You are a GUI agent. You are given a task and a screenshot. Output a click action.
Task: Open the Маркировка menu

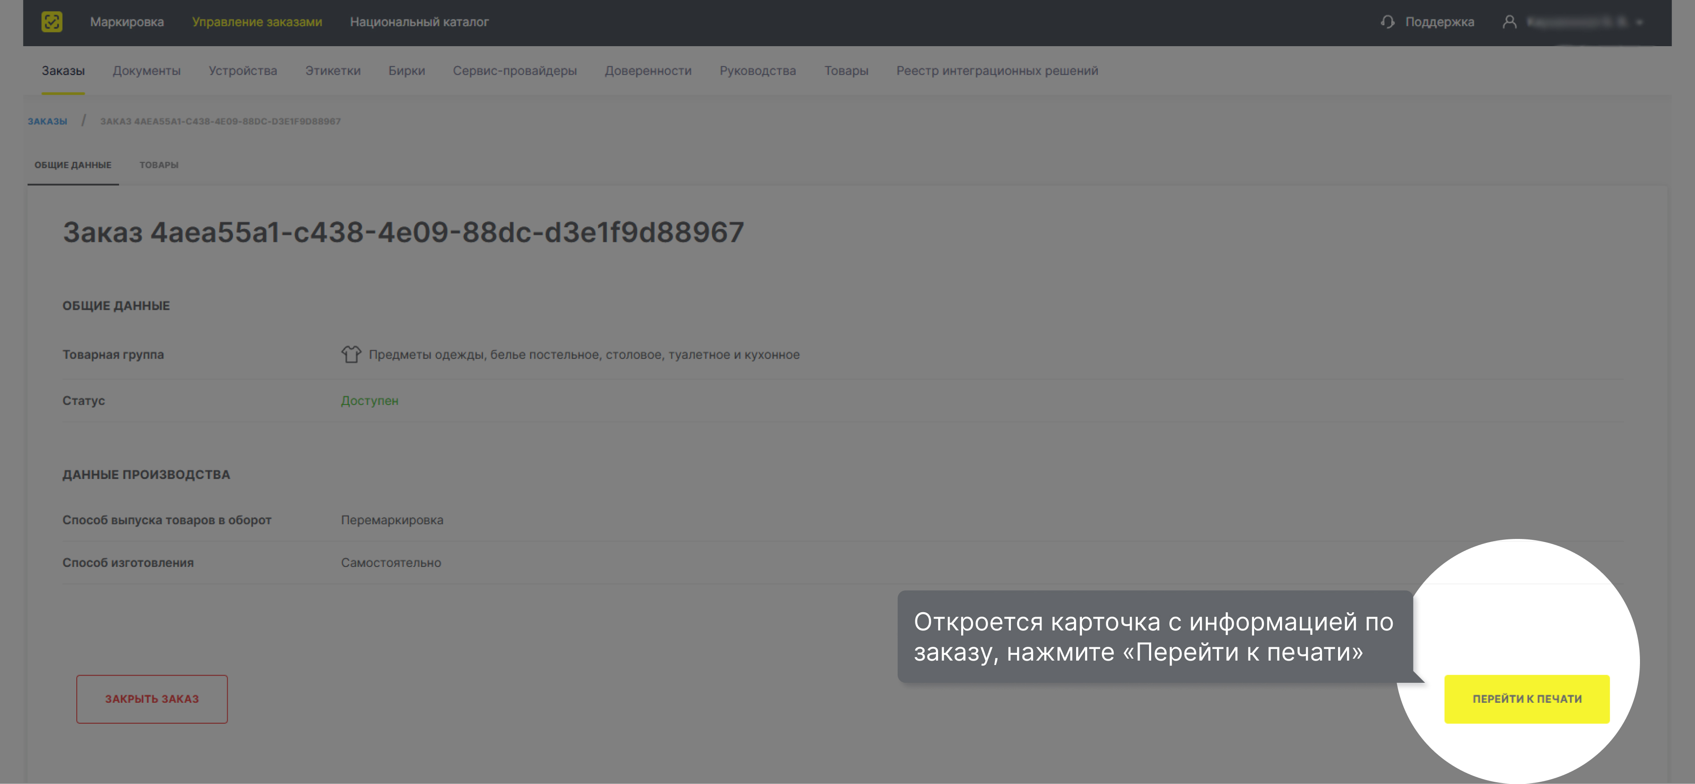(127, 22)
